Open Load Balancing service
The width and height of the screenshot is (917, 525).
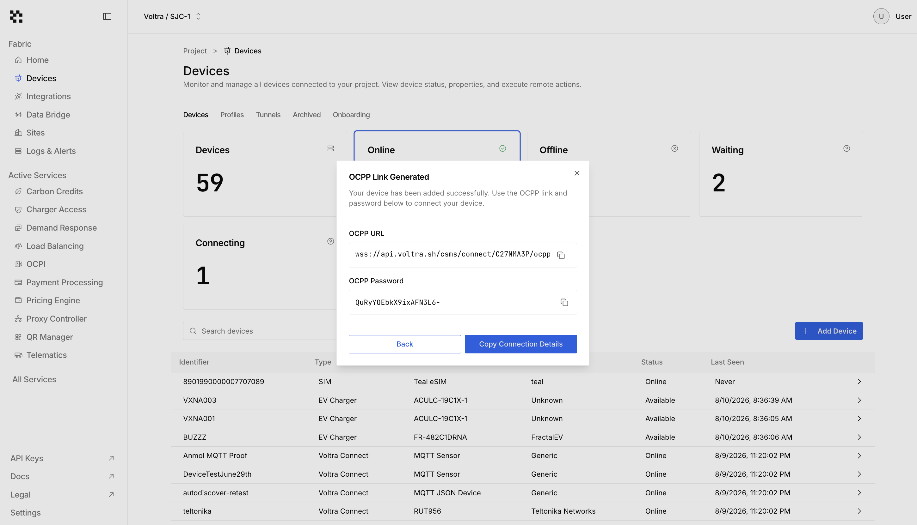55,246
